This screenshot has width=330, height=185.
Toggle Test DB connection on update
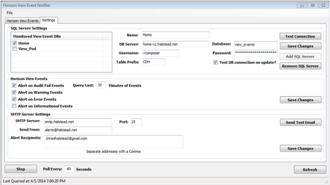pos(215,62)
